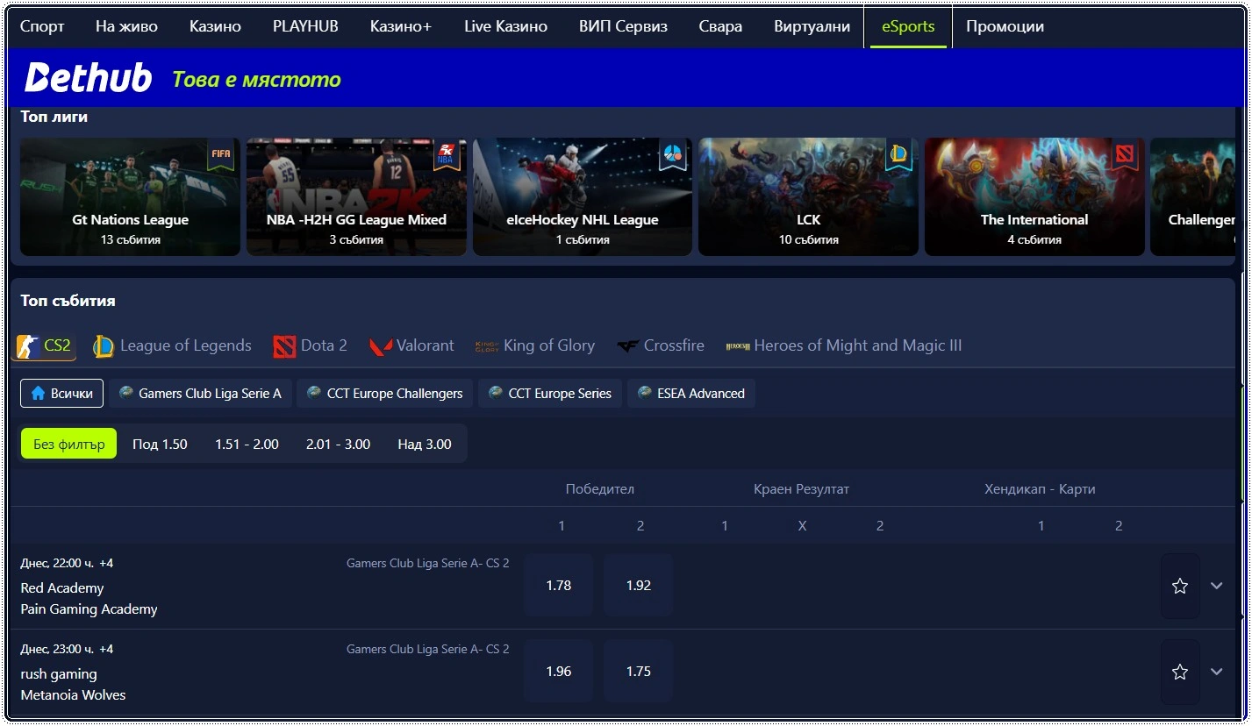The image size is (1252, 726).
Task: Expand the Red Academy match row chevron
Action: point(1216,586)
